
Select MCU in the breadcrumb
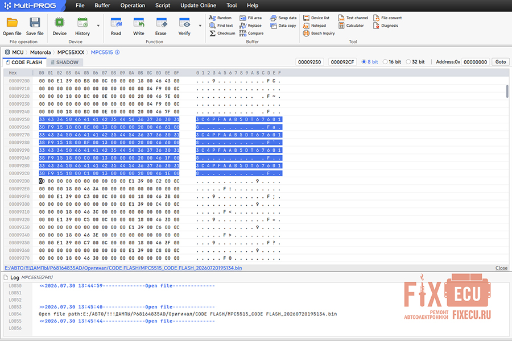pyautogui.click(x=18, y=52)
